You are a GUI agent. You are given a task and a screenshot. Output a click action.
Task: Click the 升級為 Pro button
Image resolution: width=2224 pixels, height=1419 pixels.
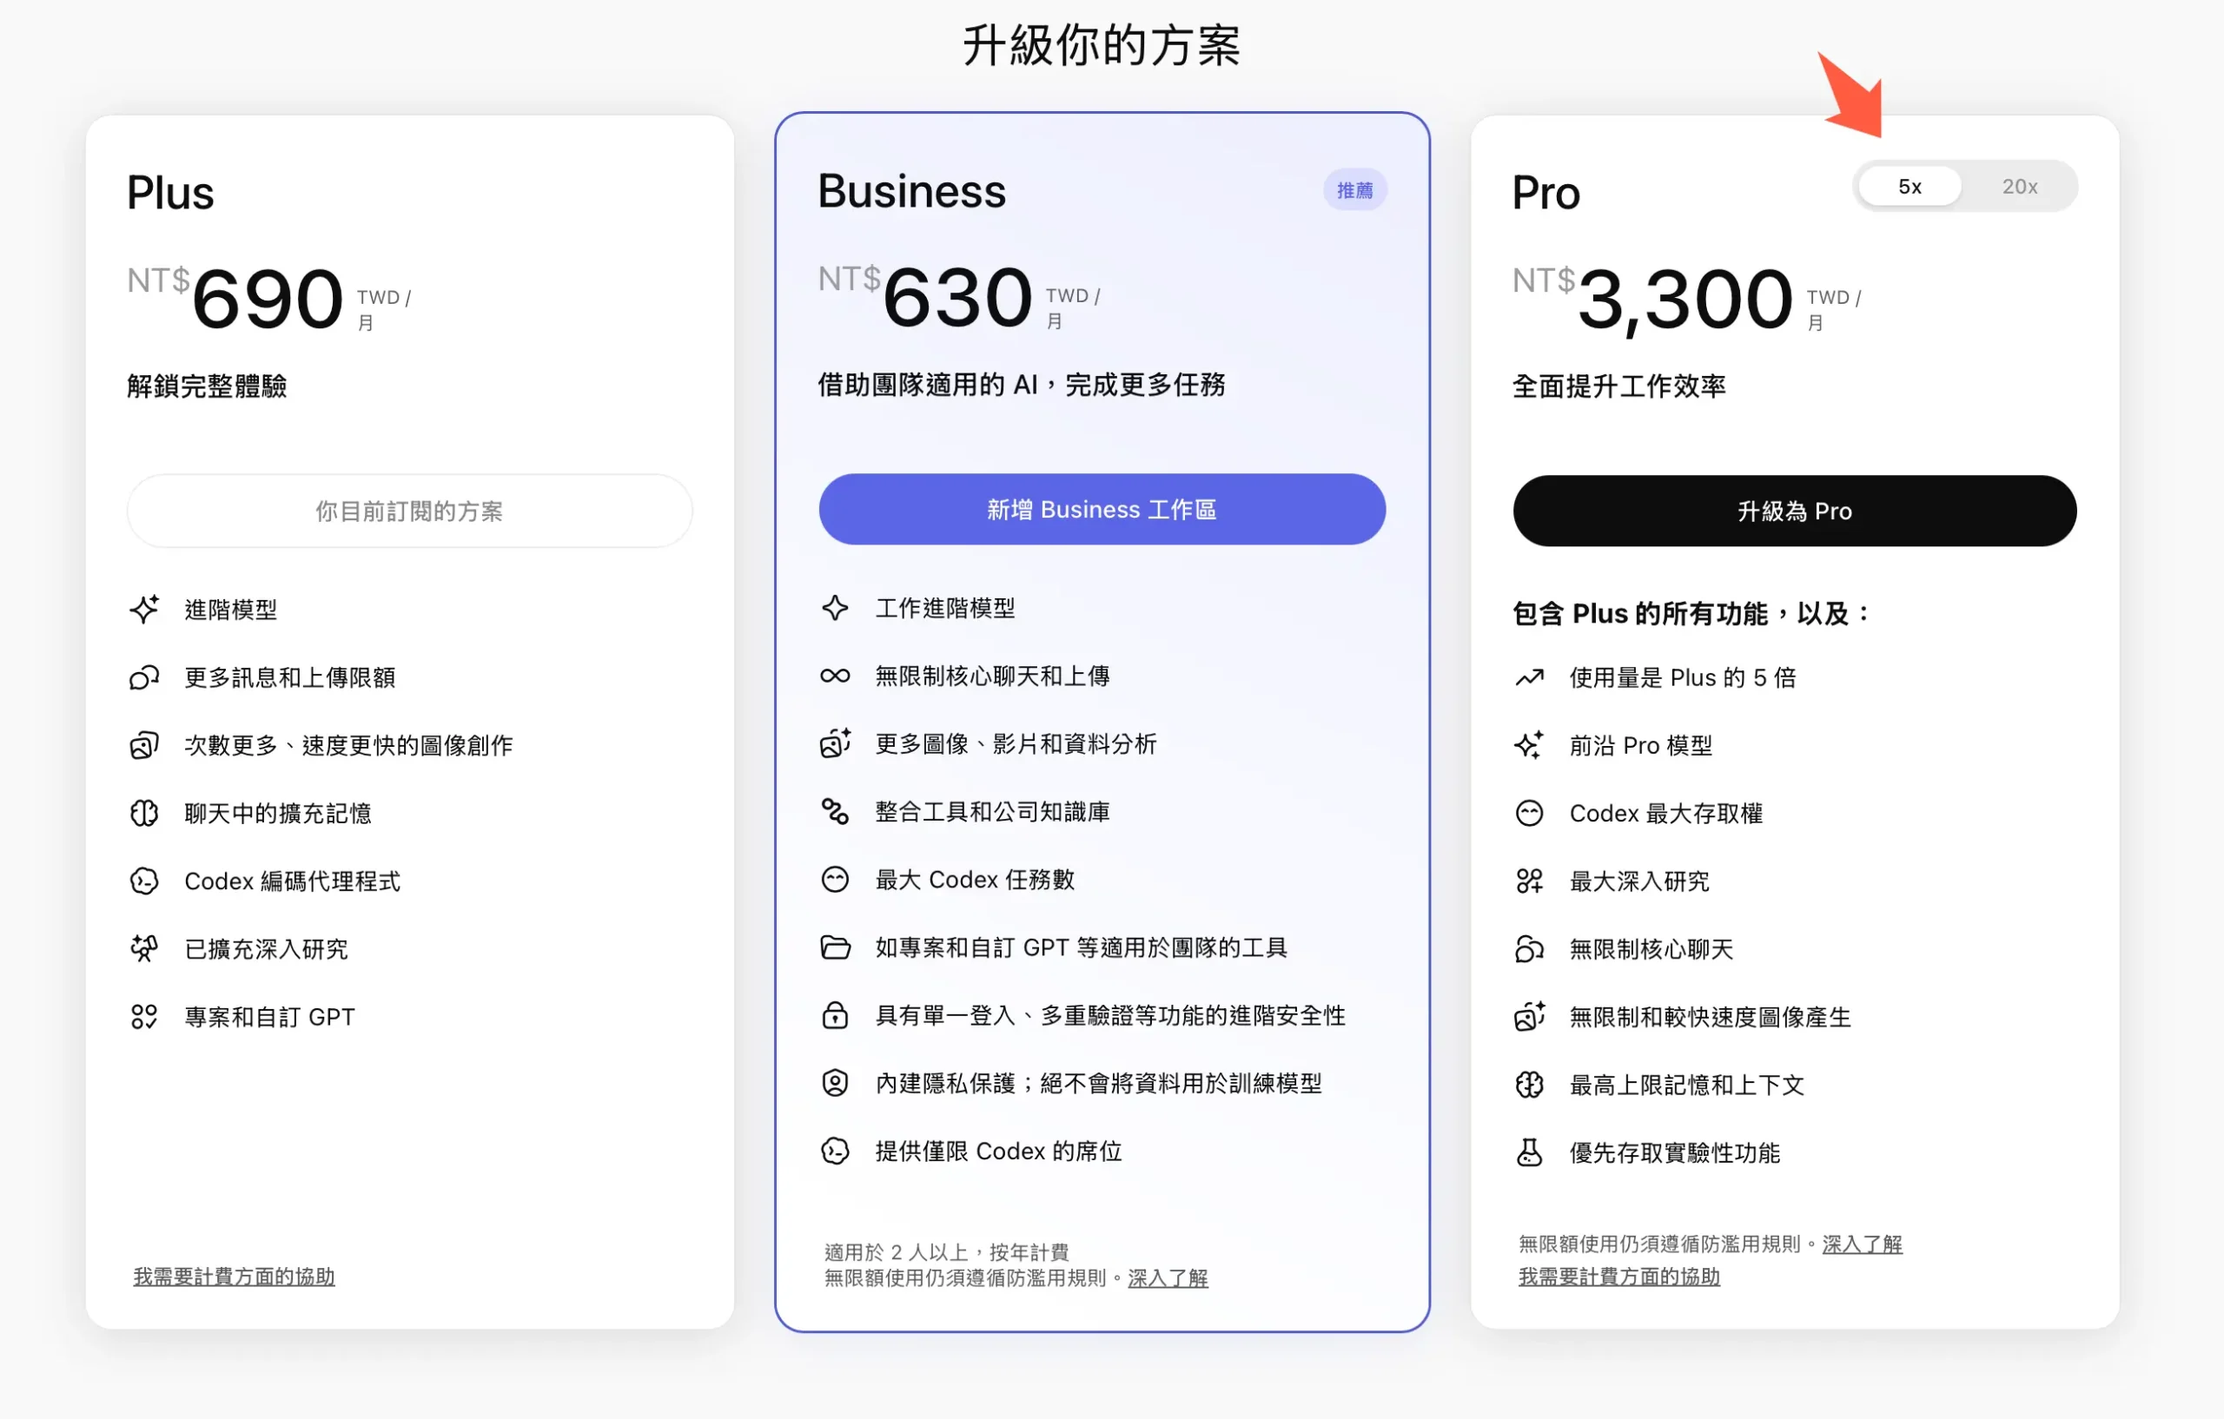[x=1794, y=511]
